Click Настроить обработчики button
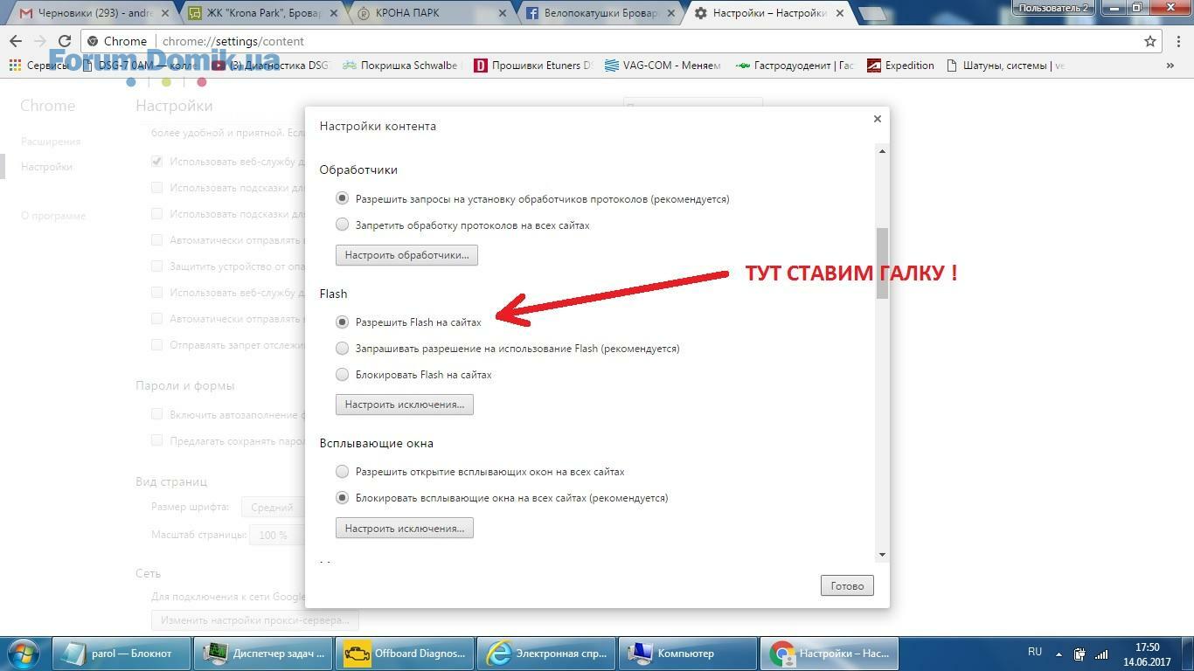This screenshot has width=1194, height=671. click(406, 255)
